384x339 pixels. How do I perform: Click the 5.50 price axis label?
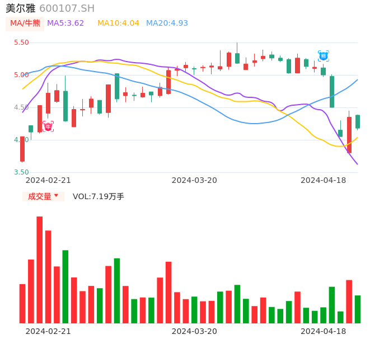point(21,43)
